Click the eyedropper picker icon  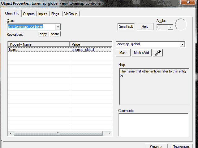click(158, 53)
